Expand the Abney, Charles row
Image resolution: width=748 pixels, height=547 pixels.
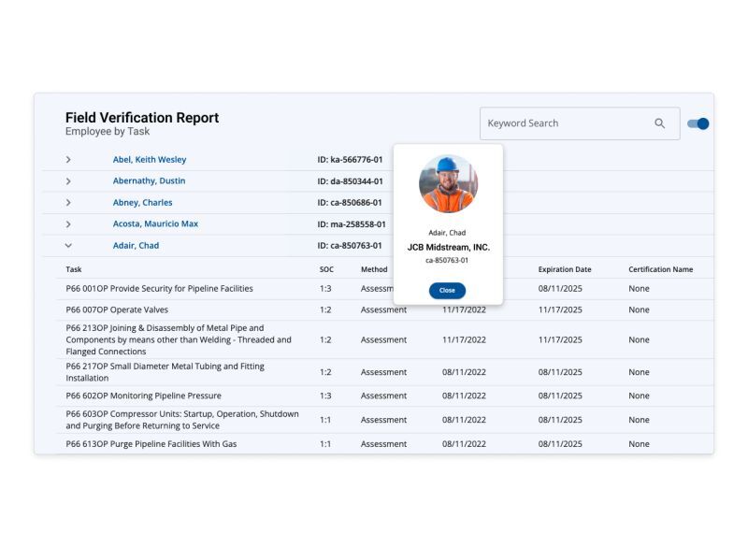(67, 202)
